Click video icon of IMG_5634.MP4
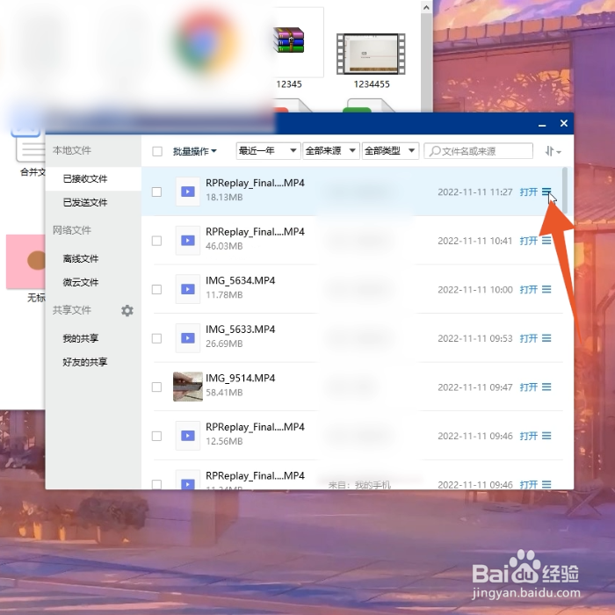The image size is (615, 615). coord(188,289)
